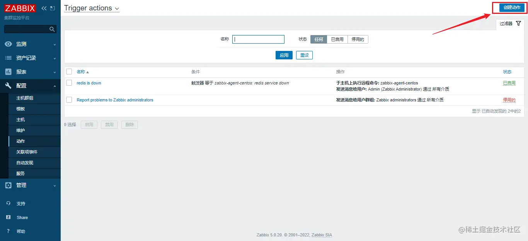Click the 0 选择 selection counter text
The image size is (528, 241).
pyautogui.click(x=70, y=125)
